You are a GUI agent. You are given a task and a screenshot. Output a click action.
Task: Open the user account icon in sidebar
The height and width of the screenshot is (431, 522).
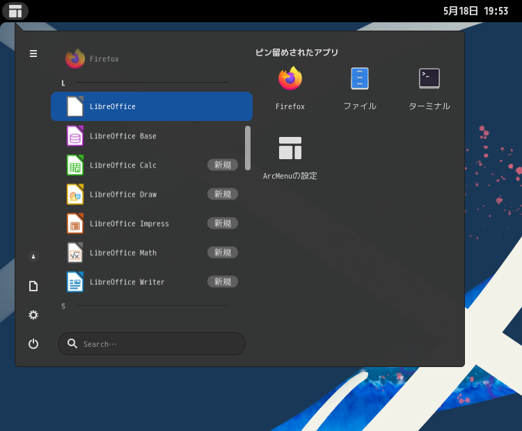tap(33, 257)
